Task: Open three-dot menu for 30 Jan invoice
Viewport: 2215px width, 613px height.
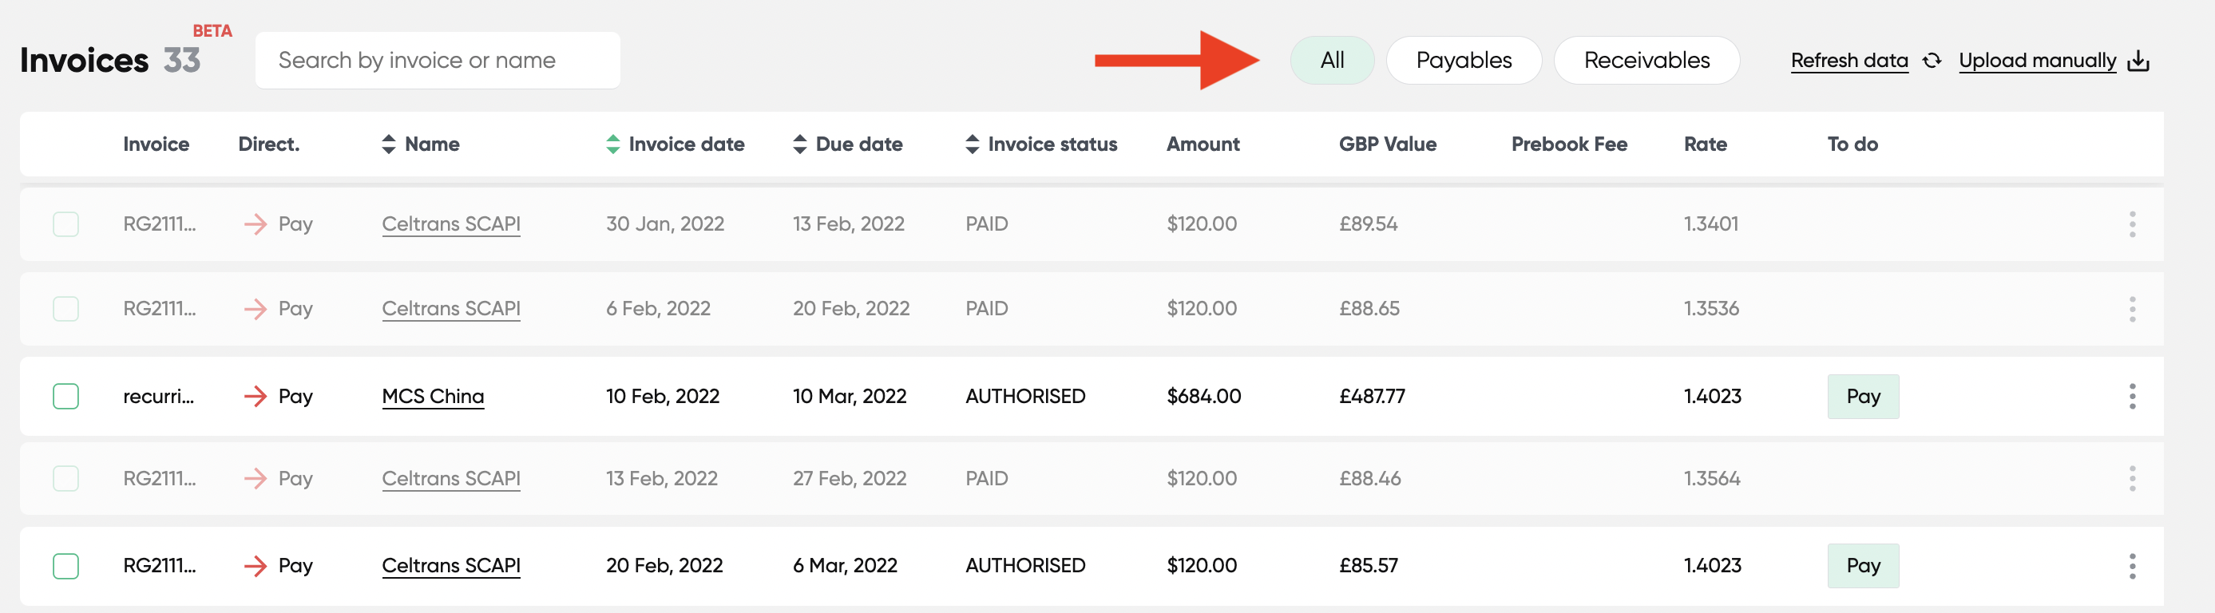Action: click(x=2132, y=224)
